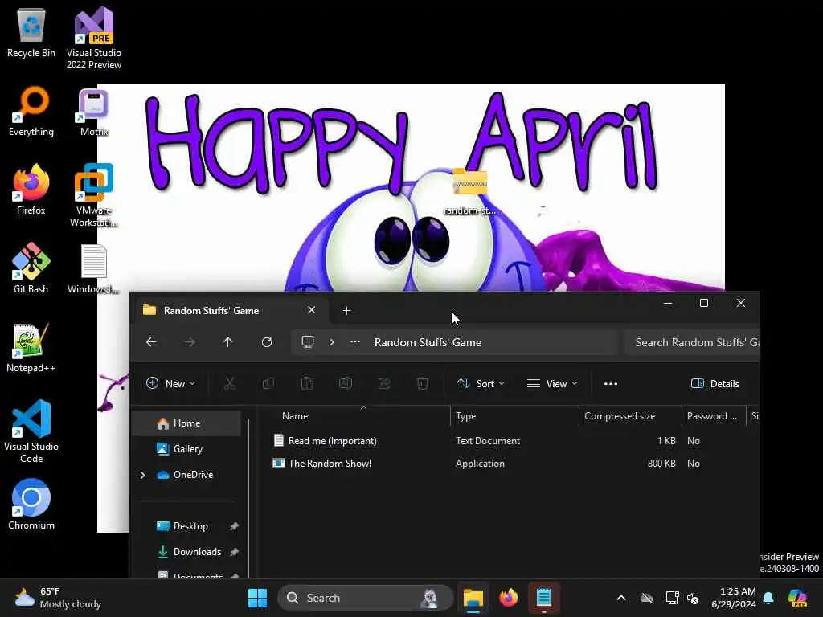The width and height of the screenshot is (823, 617).
Task: Open the View options dropdown
Action: point(552,383)
